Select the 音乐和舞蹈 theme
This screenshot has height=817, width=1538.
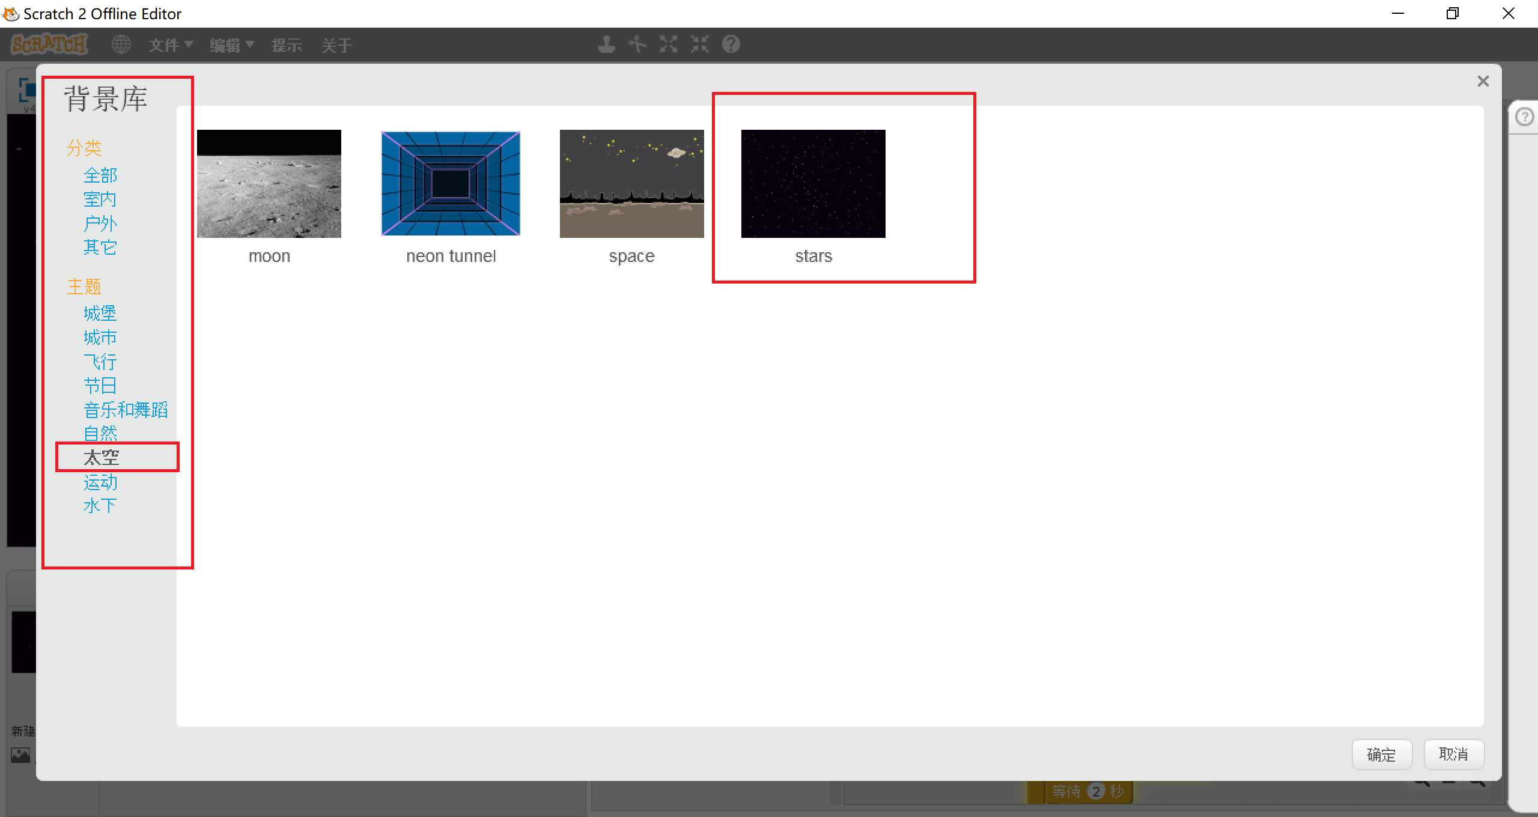tap(126, 410)
